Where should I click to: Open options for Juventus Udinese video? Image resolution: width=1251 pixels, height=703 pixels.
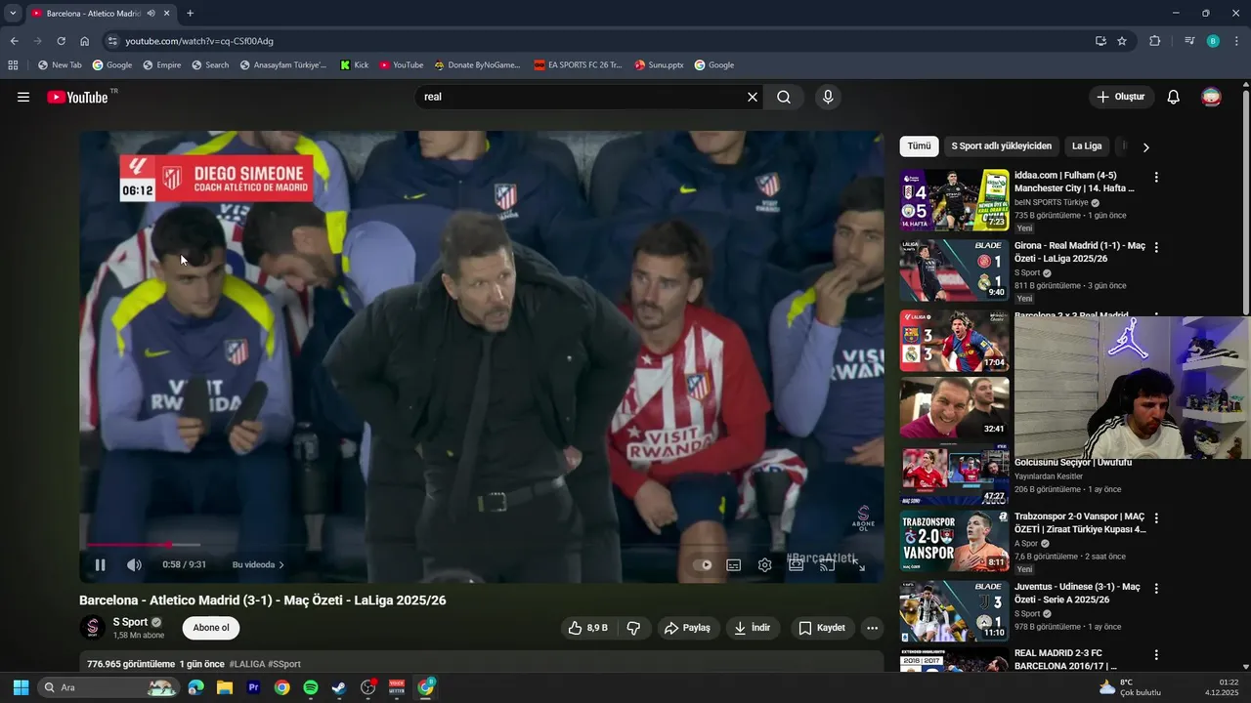tap(1156, 589)
